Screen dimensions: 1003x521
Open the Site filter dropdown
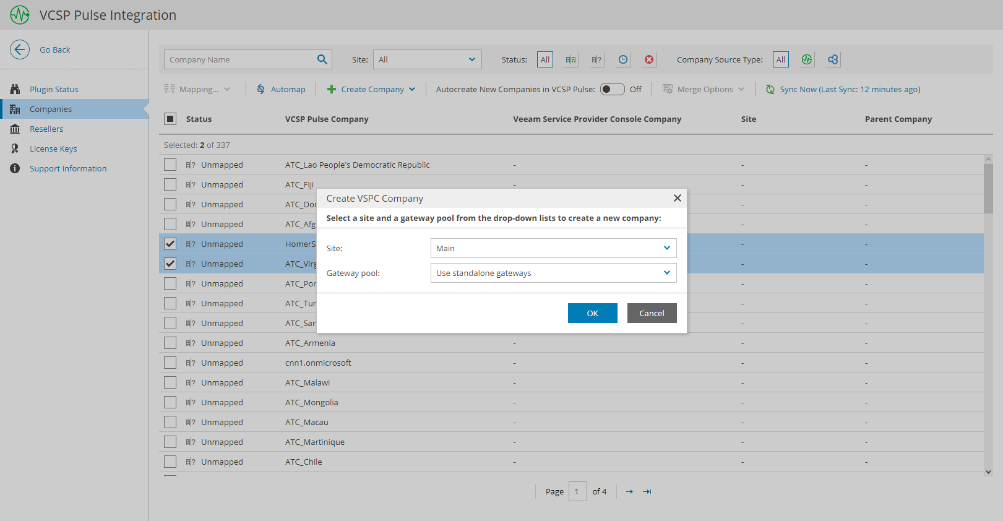(427, 59)
